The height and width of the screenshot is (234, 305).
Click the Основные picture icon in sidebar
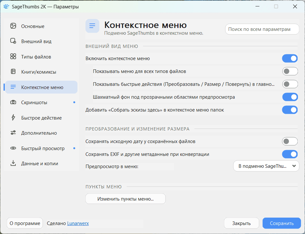[13, 26]
